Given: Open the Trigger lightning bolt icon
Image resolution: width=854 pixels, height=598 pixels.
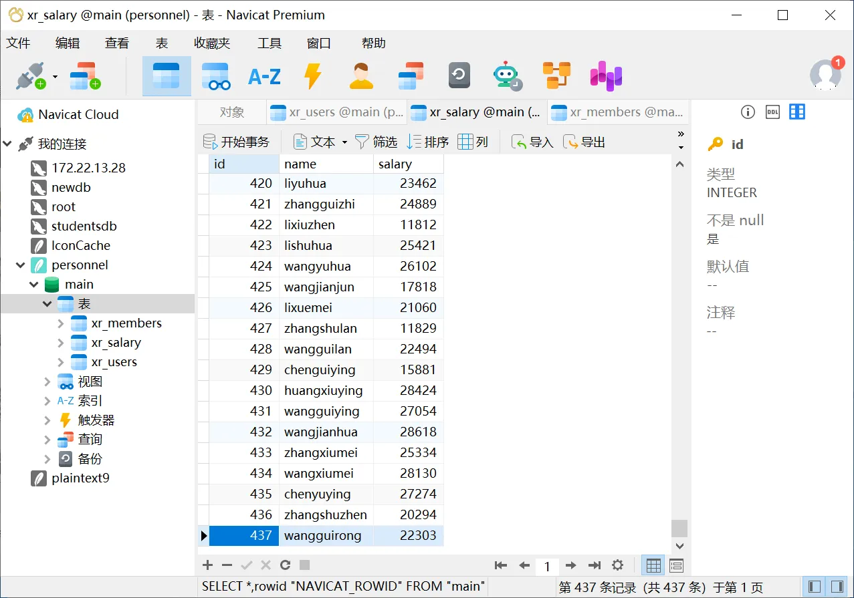Looking at the screenshot, I should 312,76.
